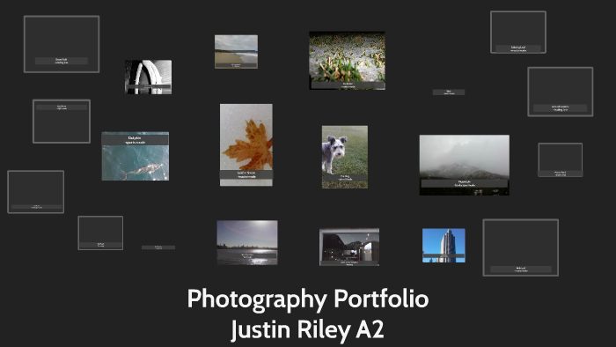Select the empty frame directly above the dolphin photo

62,121
